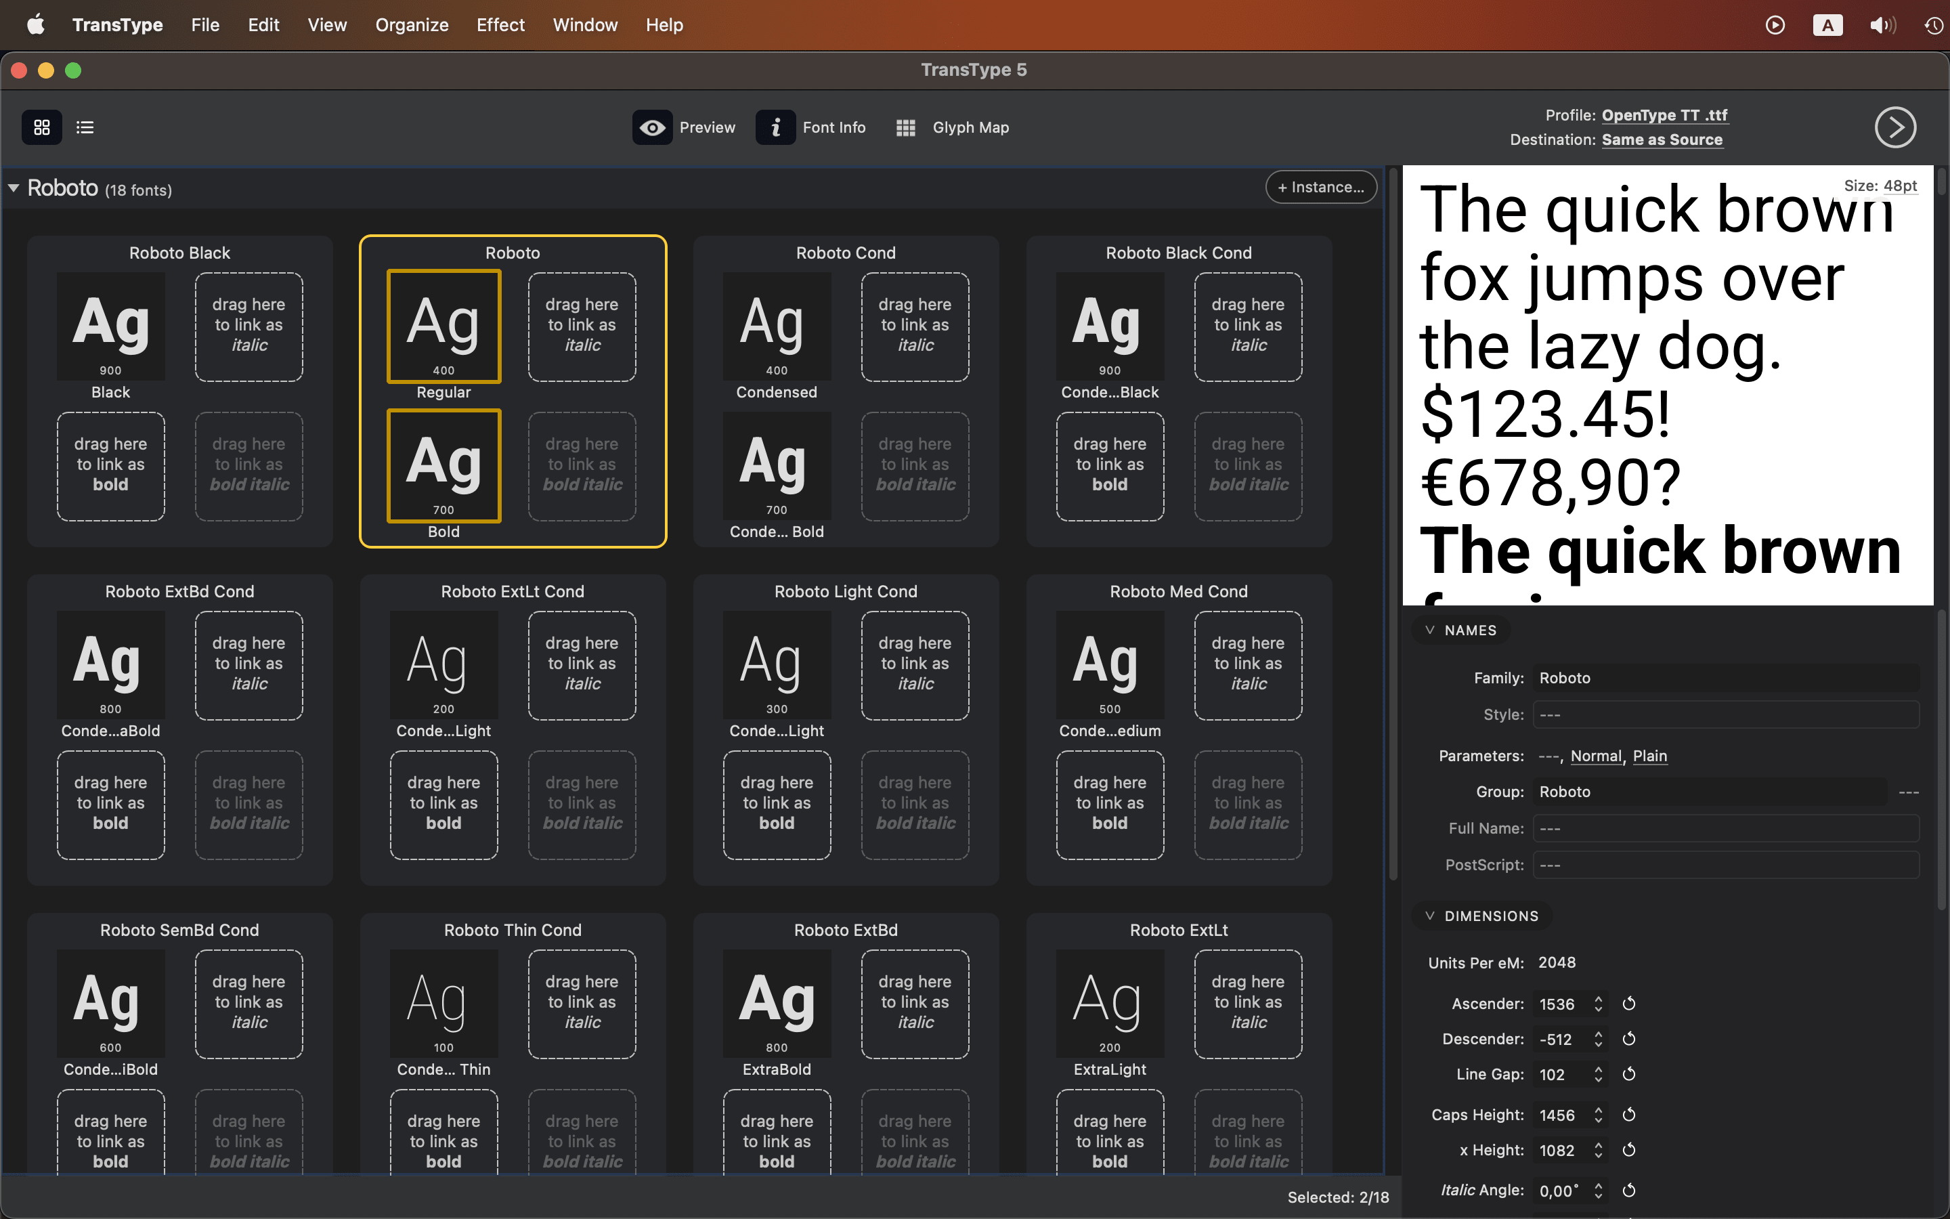Viewport: 1950px width, 1219px height.
Task: Toggle the Preview eye icon
Action: [652, 127]
